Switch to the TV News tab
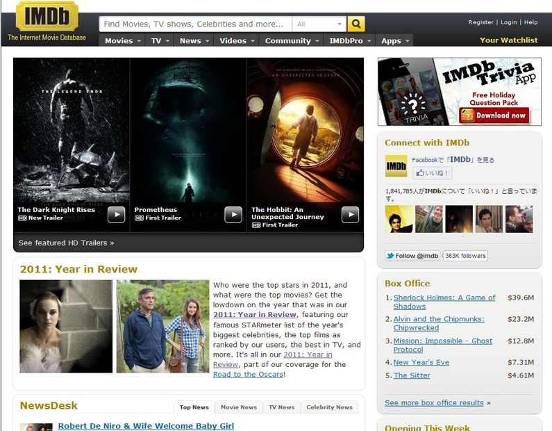The width and height of the screenshot is (552, 431). click(282, 407)
